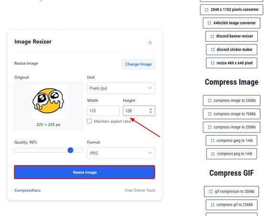Click the icon on 2048 x 1152 converter button

coord(207,10)
